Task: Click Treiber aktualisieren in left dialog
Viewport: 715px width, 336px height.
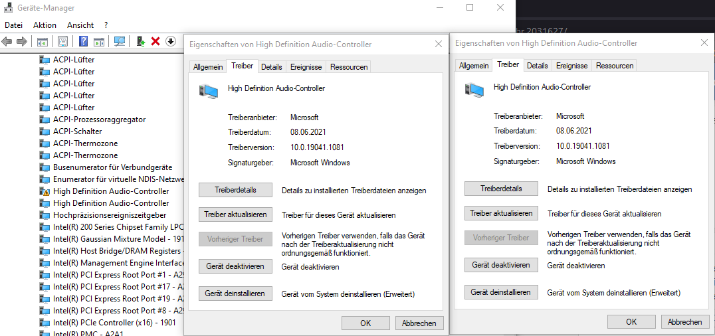Action: tap(235, 214)
